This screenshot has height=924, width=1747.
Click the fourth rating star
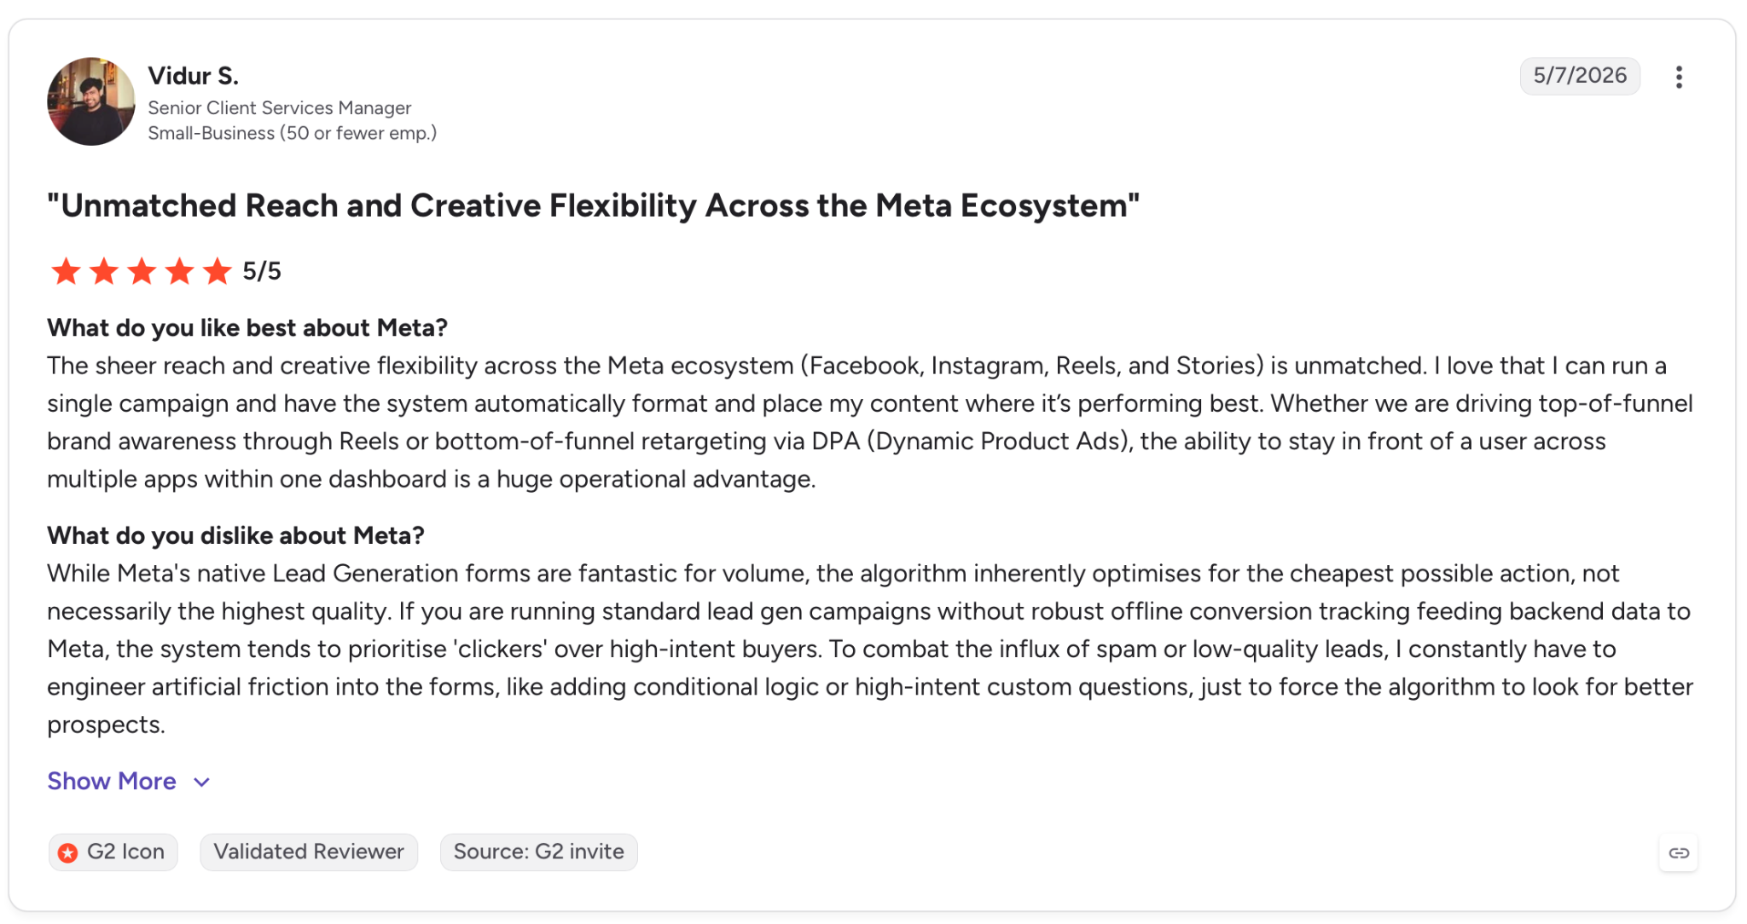(x=179, y=271)
